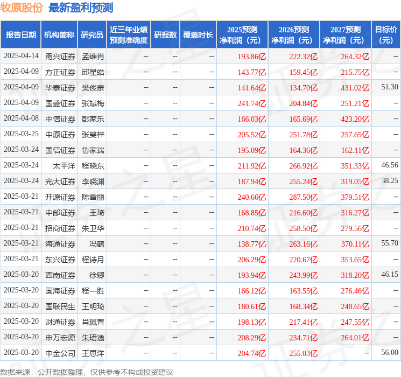This screenshot has height=377, width=401.
Task: Select the date 2025-03-25 cell
Action: 21,134
